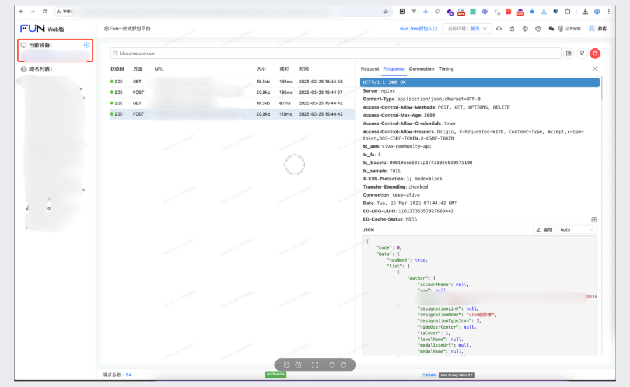The height and width of the screenshot is (387, 630).
Task: Select the POST request at 15:44:37
Action: coord(232,92)
